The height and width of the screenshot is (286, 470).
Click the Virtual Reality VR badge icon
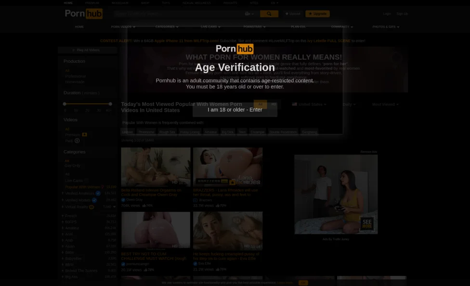[x=91, y=207]
